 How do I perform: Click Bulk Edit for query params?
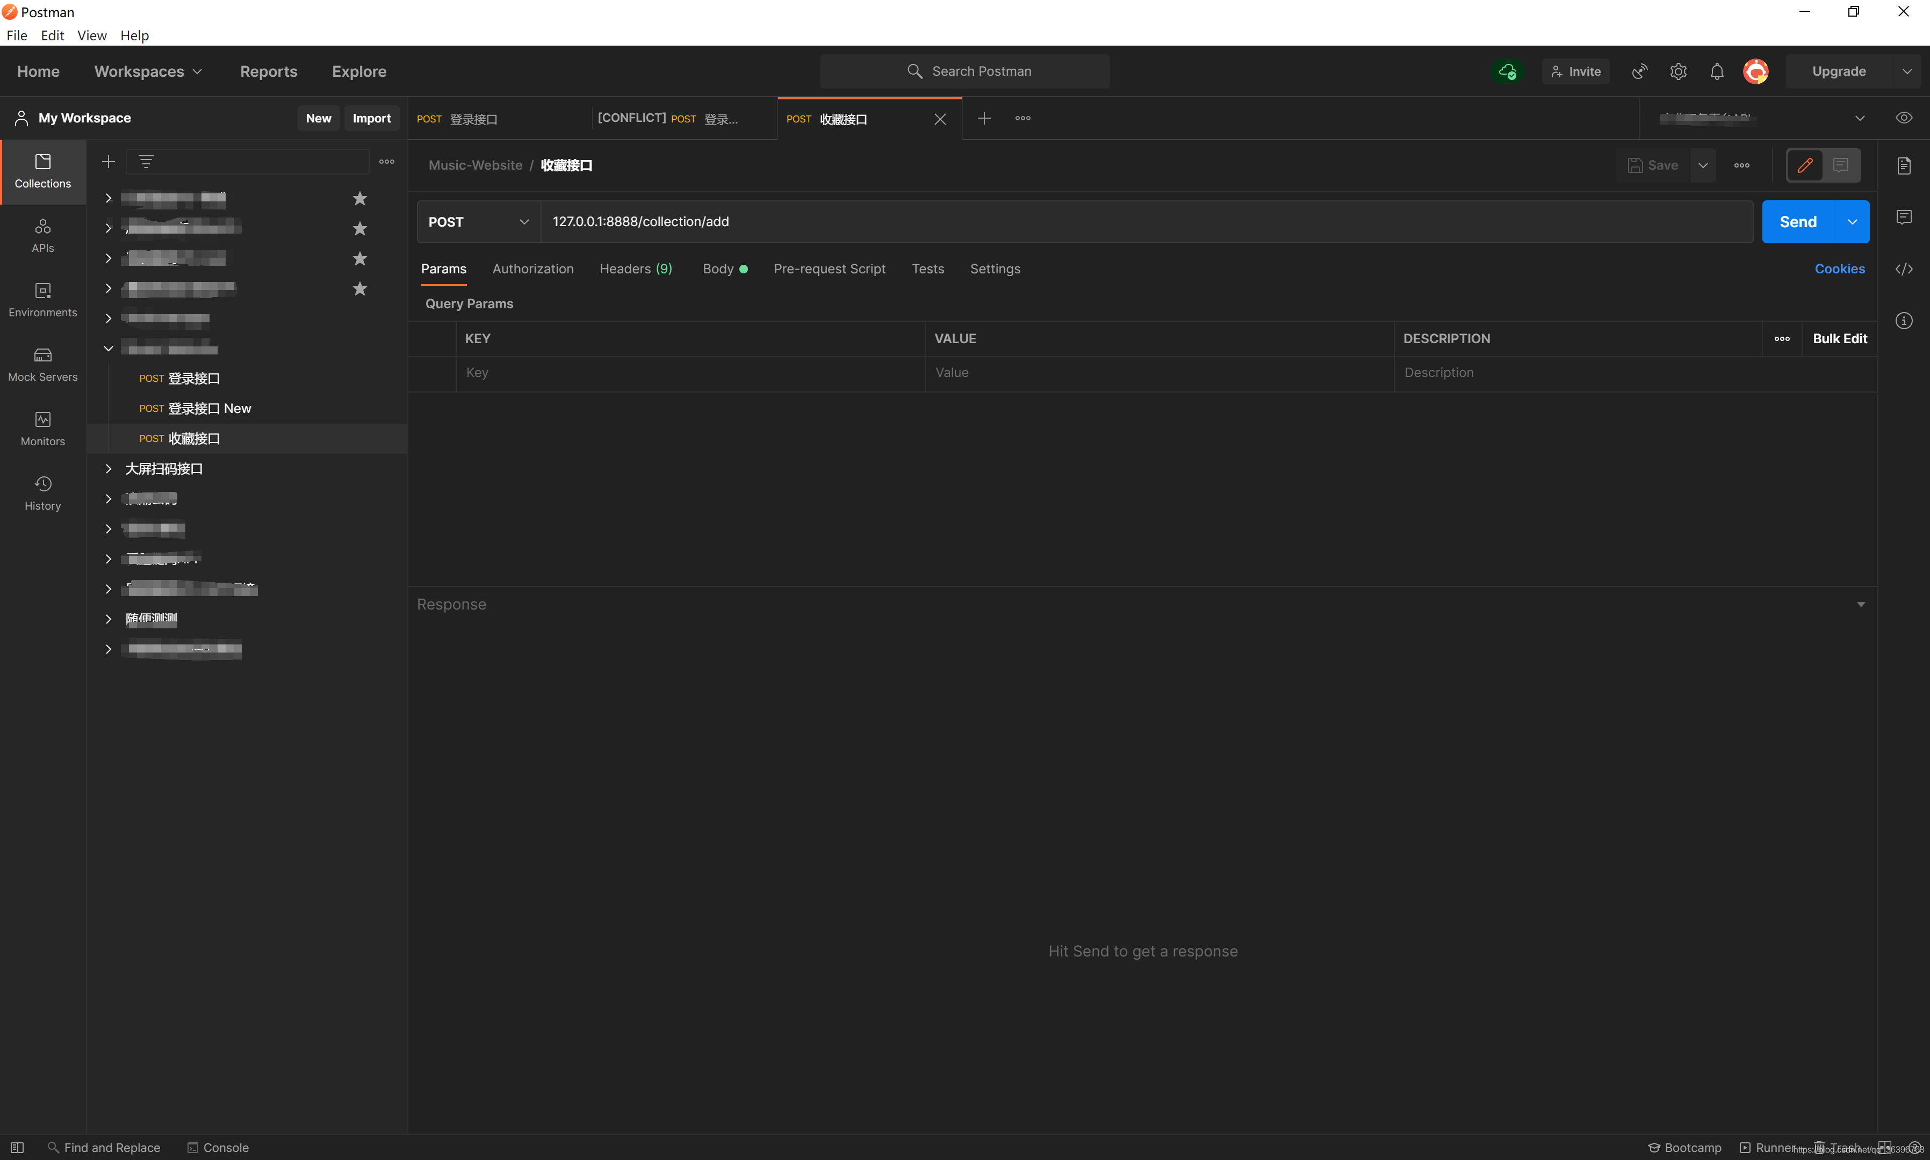click(x=1839, y=338)
